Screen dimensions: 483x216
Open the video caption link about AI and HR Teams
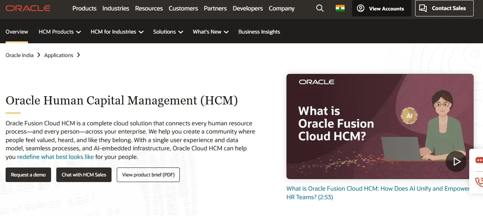point(378,193)
